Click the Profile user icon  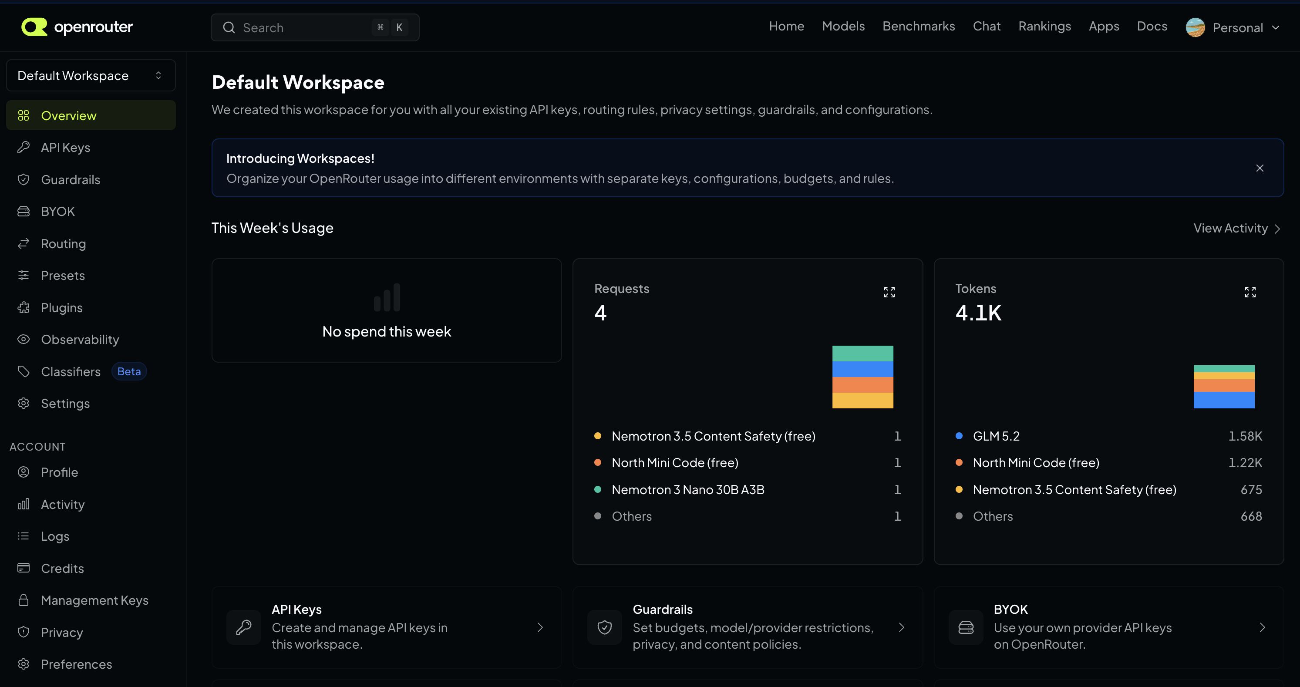point(24,472)
